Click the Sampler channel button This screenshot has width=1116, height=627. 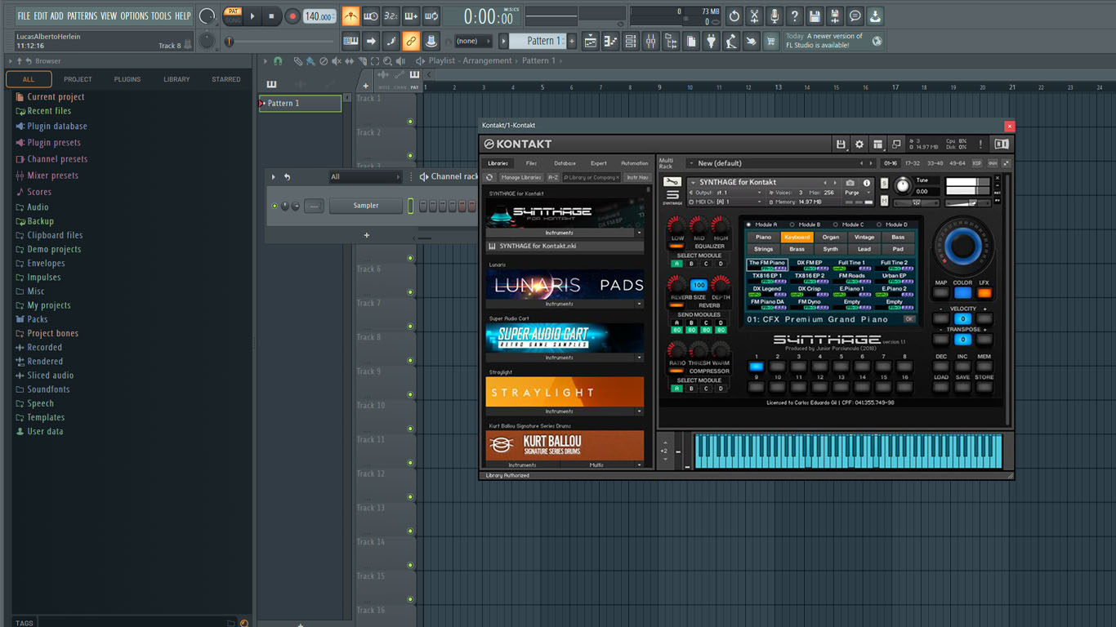click(366, 206)
